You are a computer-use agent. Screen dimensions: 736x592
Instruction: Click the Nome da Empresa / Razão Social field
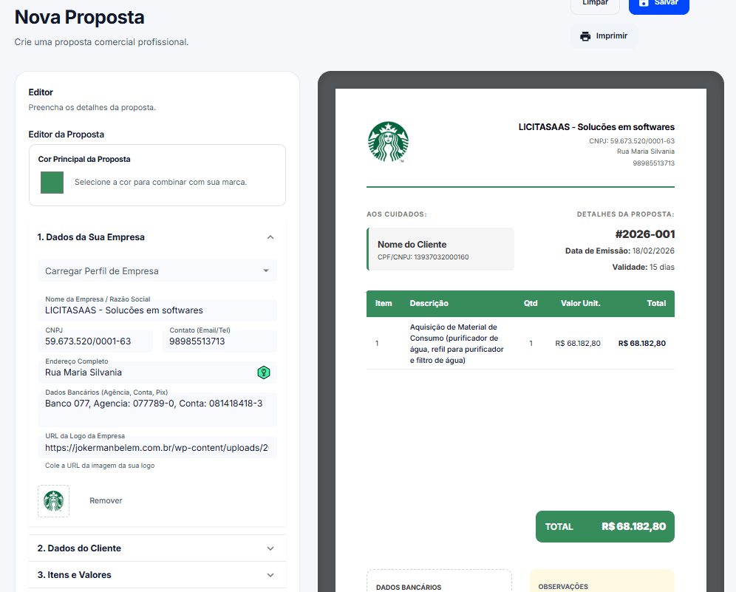tap(157, 310)
